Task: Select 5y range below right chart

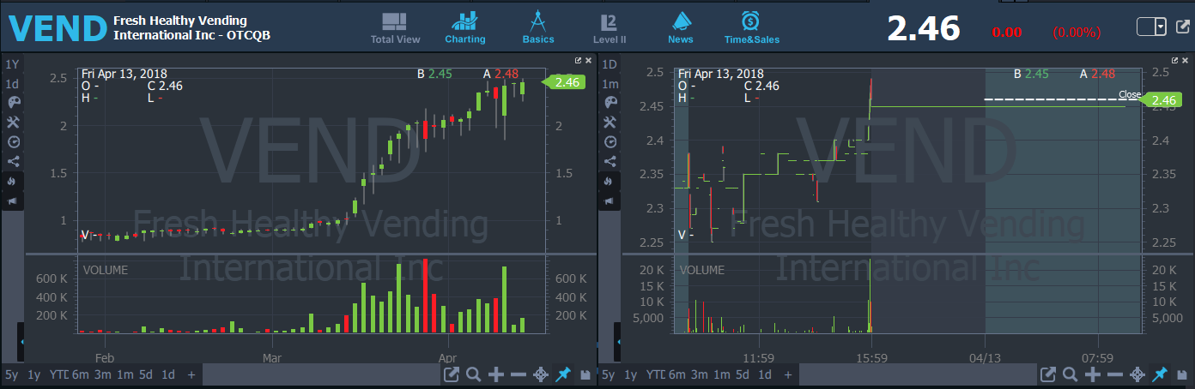Action: (x=609, y=374)
